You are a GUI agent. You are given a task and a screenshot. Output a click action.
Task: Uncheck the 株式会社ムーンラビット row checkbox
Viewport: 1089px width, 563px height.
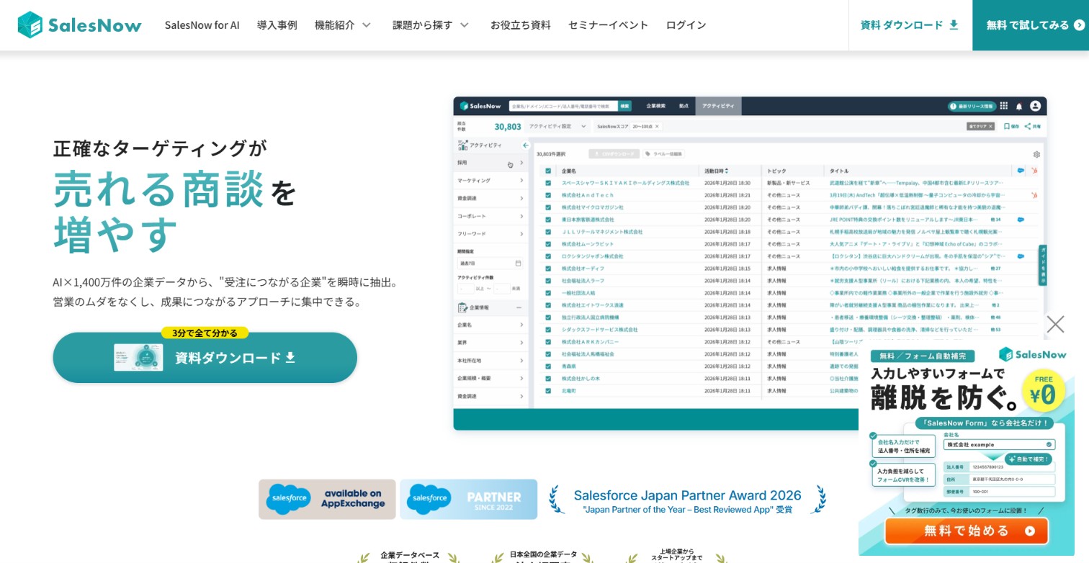point(548,244)
